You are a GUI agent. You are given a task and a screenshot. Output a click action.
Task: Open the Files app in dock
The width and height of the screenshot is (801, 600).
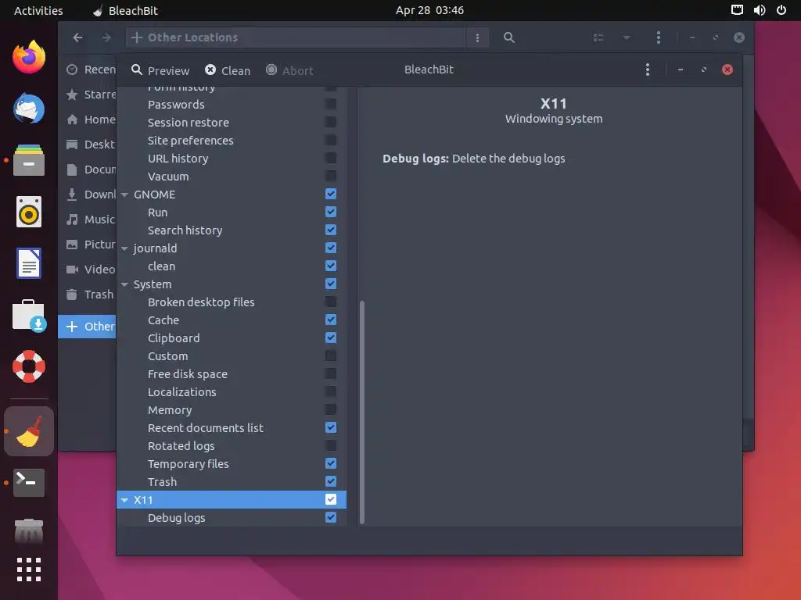point(29,160)
